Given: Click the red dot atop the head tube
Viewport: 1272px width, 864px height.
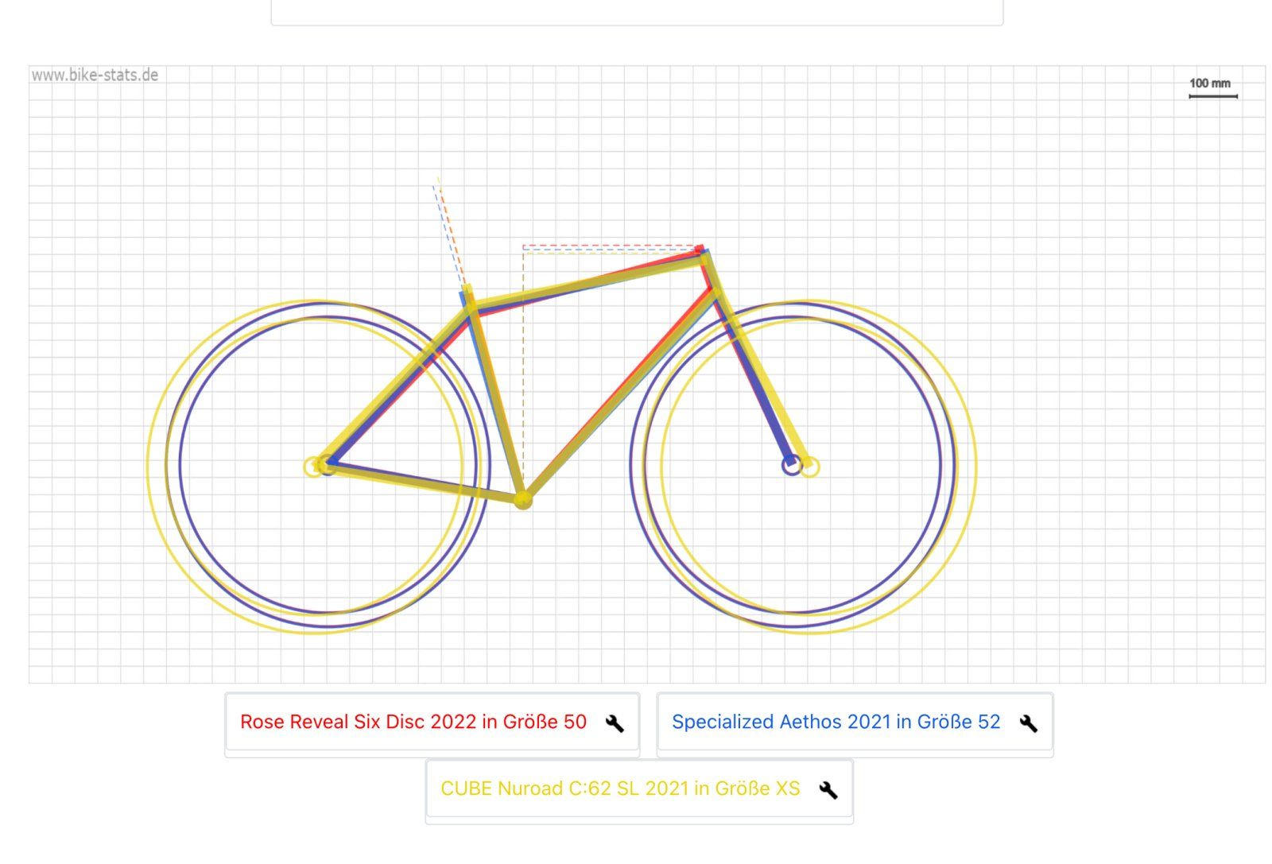Looking at the screenshot, I should pyautogui.click(x=700, y=250).
